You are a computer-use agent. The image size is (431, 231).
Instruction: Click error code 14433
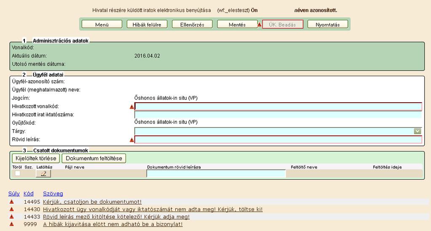32,217
